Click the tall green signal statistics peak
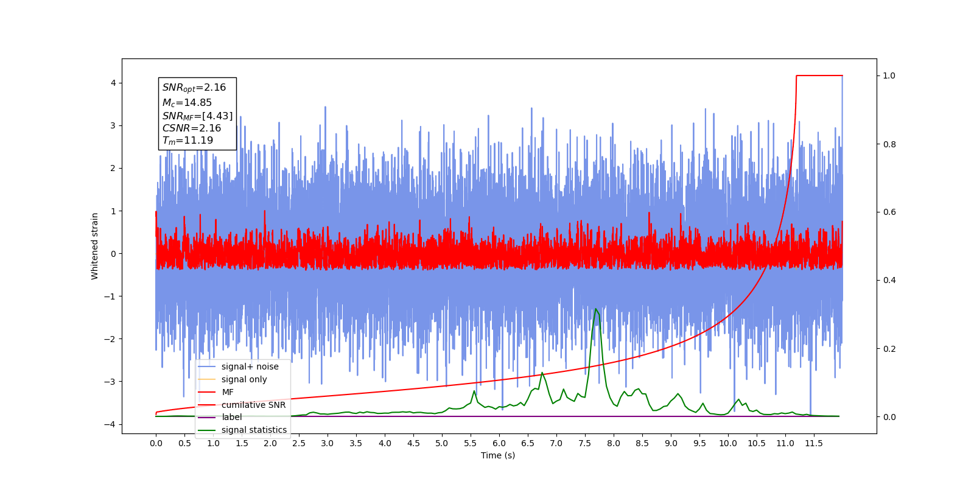Image resolution: width=974 pixels, height=487 pixels. [x=597, y=310]
